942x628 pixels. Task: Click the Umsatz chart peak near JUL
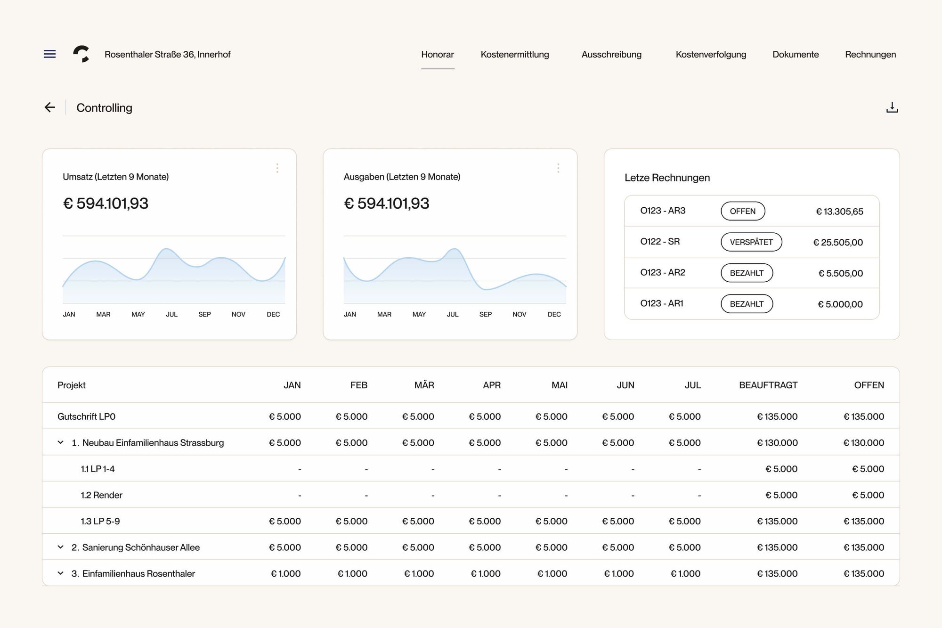pos(166,249)
